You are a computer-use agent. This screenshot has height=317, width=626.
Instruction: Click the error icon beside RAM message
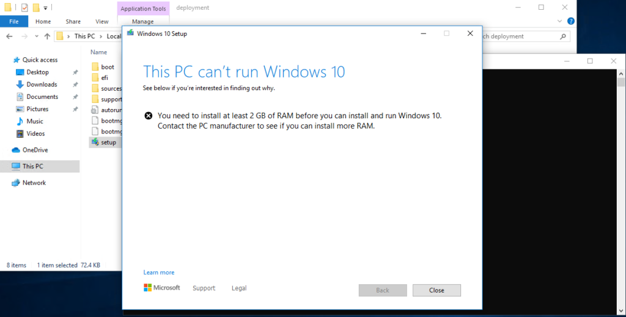coord(148,116)
